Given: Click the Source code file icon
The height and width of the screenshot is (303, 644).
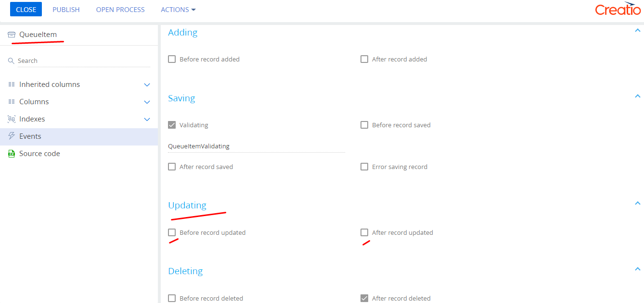Looking at the screenshot, I should [12, 154].
